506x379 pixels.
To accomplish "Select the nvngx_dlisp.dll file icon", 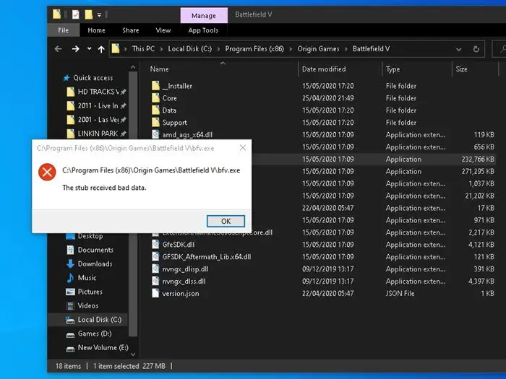I will click(x=155, y=269).
